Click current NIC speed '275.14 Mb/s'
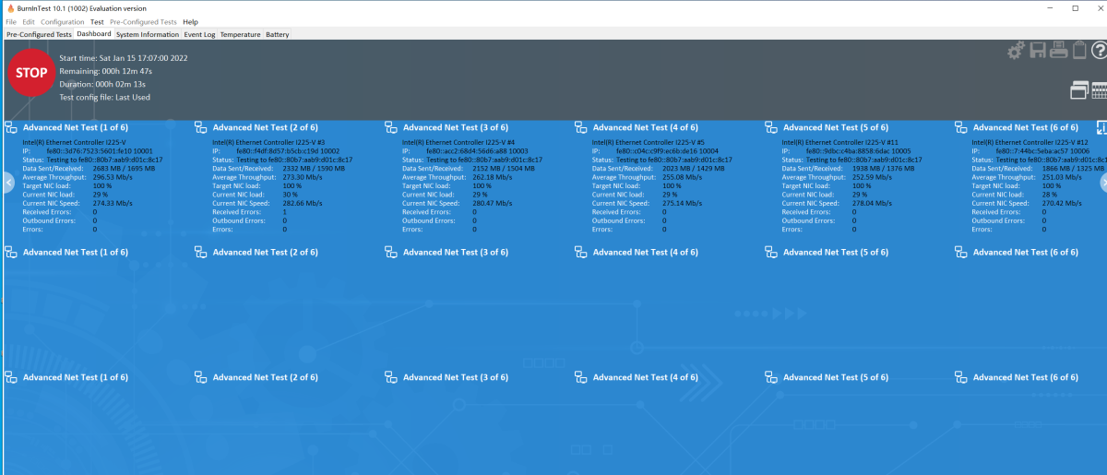 coord(683,203)
